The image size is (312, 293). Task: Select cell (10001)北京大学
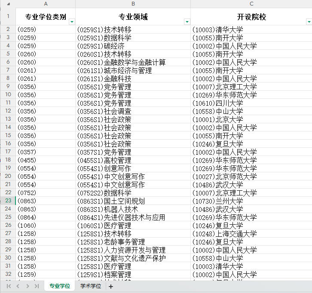click(251, 119)
